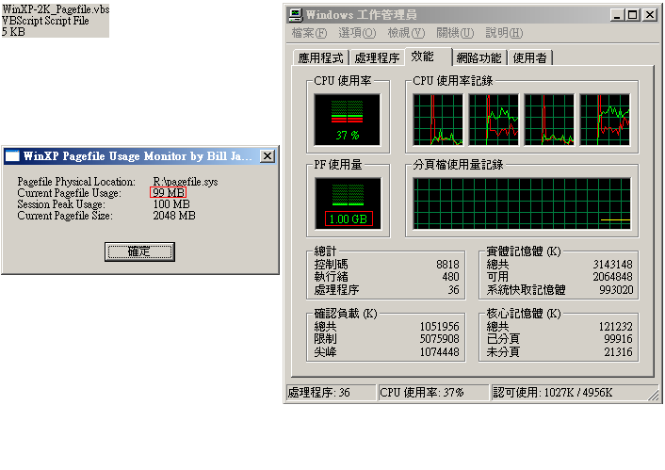Select WinXP-2K_Pagefile.vbs file name

(56, 8)
